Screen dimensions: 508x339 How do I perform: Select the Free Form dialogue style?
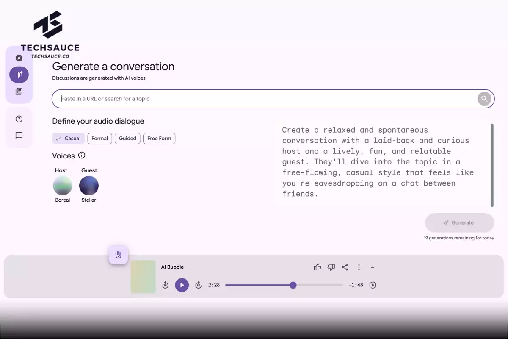coord(159,138)
